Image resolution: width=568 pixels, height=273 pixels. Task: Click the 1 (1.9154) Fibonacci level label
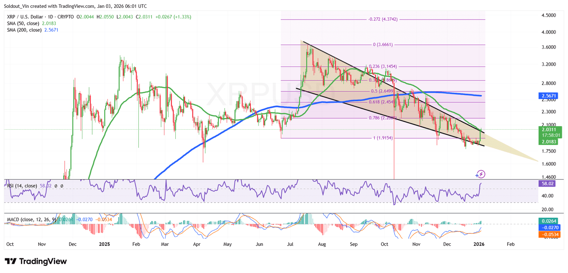point(383,138)
